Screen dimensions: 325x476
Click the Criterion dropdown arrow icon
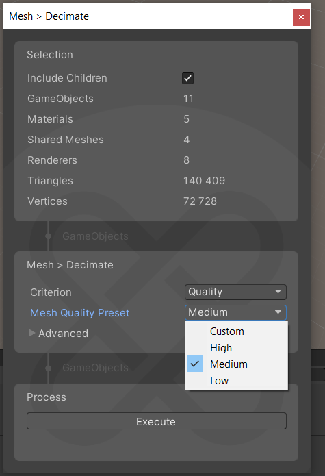click(278, 292)
